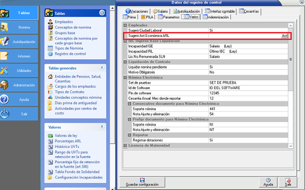The height and width of the screenshot is (190, 305).
Task: Open the Empleados link
Action: [64, 22]
